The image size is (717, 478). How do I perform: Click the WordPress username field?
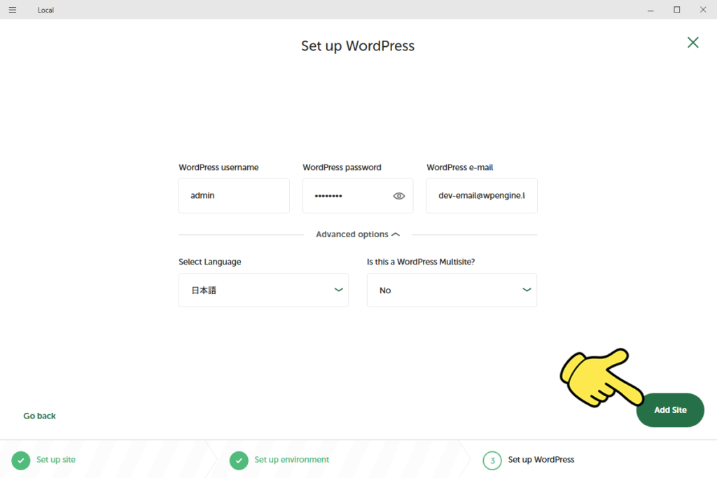[234, 195]
